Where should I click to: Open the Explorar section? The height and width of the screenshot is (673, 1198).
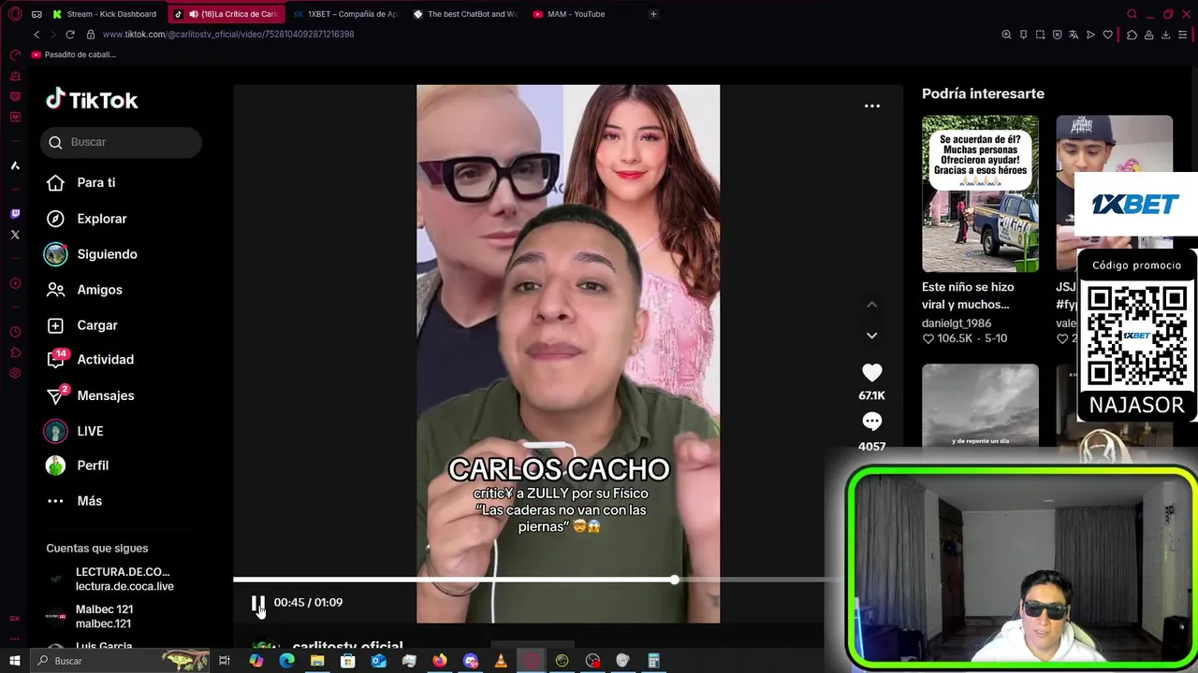pyautogui.click(x=87, y=219)
